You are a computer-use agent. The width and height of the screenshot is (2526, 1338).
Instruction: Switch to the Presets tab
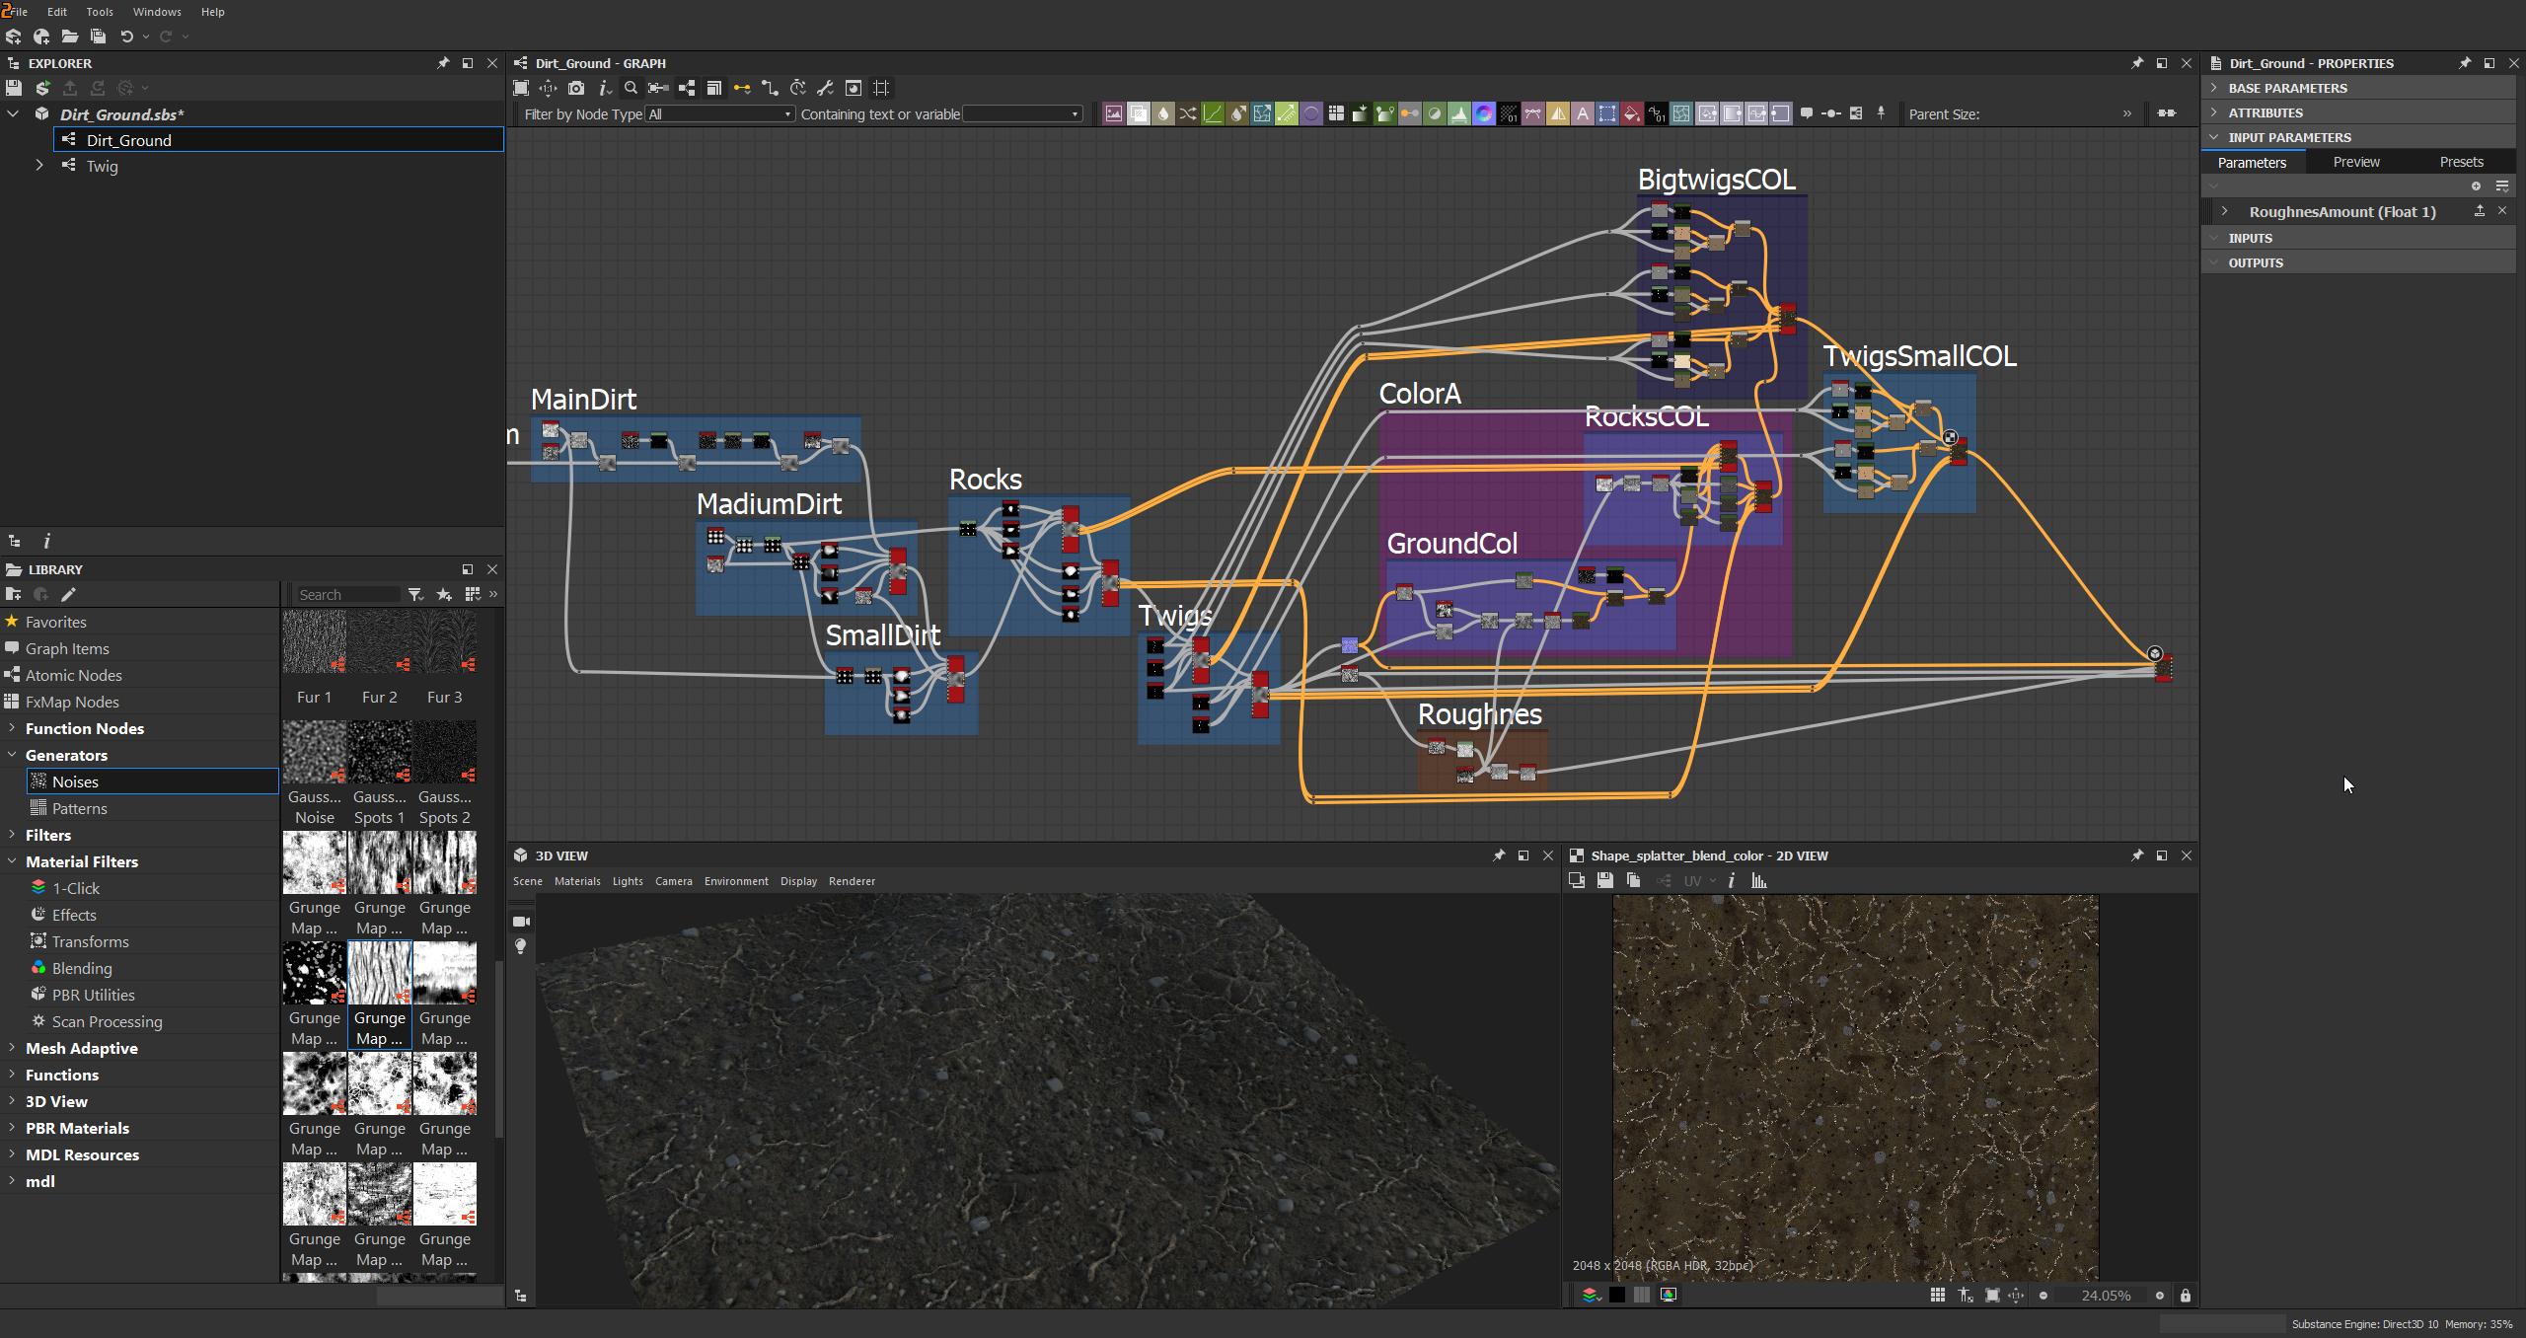point(2461,162)
